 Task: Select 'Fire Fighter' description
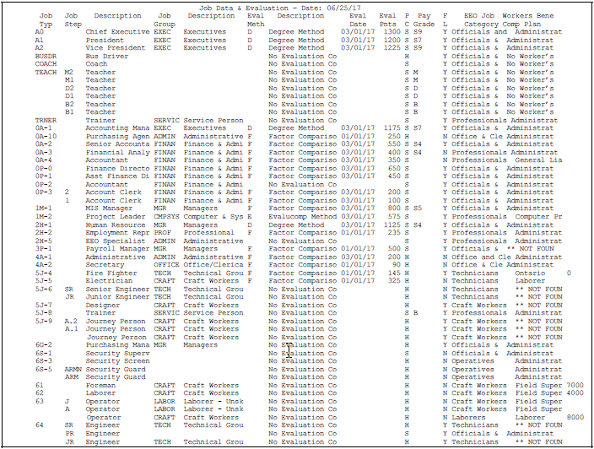(x=111, y=273)
